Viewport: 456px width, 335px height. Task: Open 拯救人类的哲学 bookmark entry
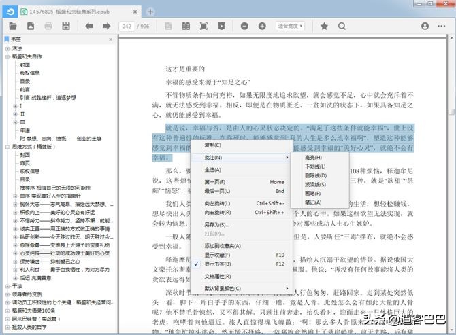[x=29, y=327]
